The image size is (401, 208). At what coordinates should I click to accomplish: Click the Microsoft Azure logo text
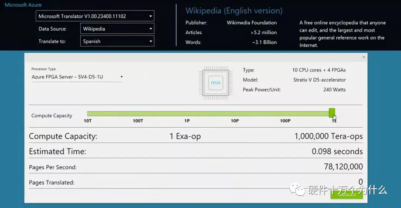click(x=23, y=5)
